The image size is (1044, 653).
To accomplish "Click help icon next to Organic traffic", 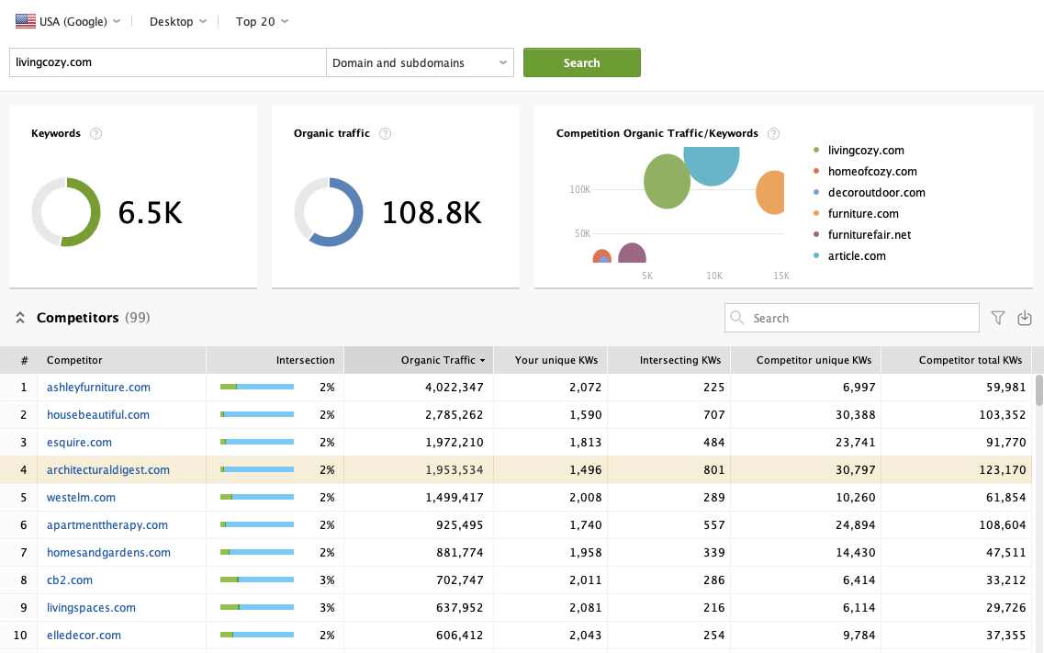I will (386, 133).
